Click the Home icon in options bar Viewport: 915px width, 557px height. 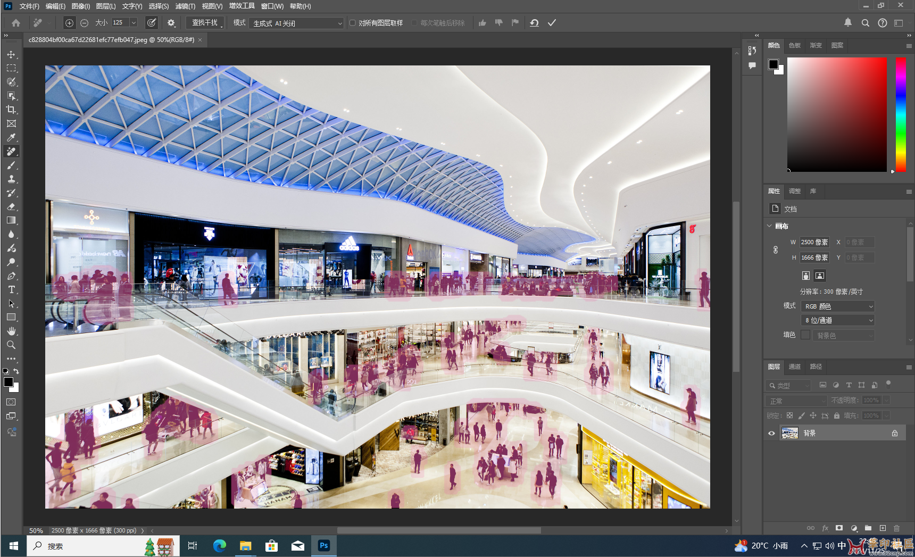pyautogui.click(x=16, y=23)
